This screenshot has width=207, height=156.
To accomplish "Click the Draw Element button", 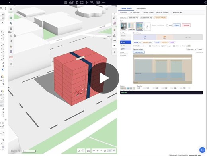I will pyautogui.click(x=139, y=52).
